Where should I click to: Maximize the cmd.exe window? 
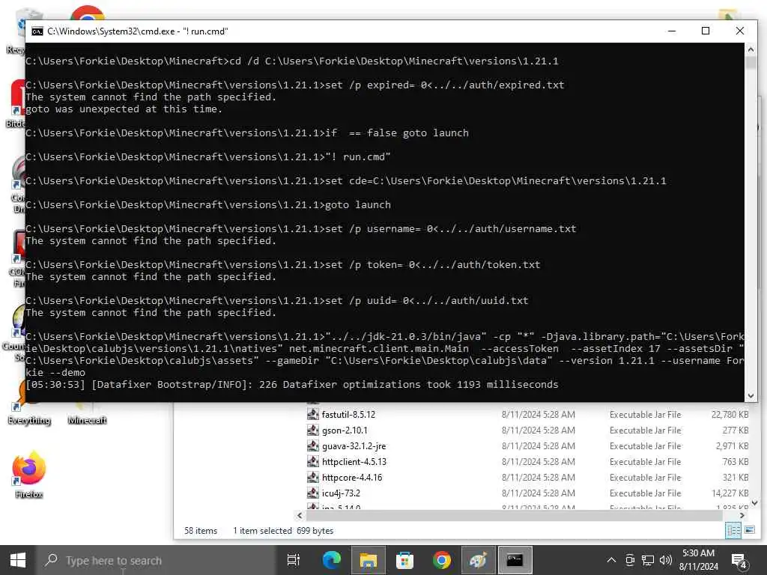tap(706, 31)
